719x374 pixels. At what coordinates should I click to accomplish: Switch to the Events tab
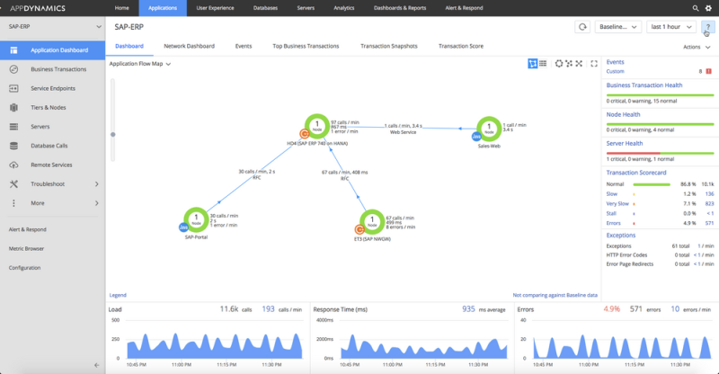click(x=244, y=46)
